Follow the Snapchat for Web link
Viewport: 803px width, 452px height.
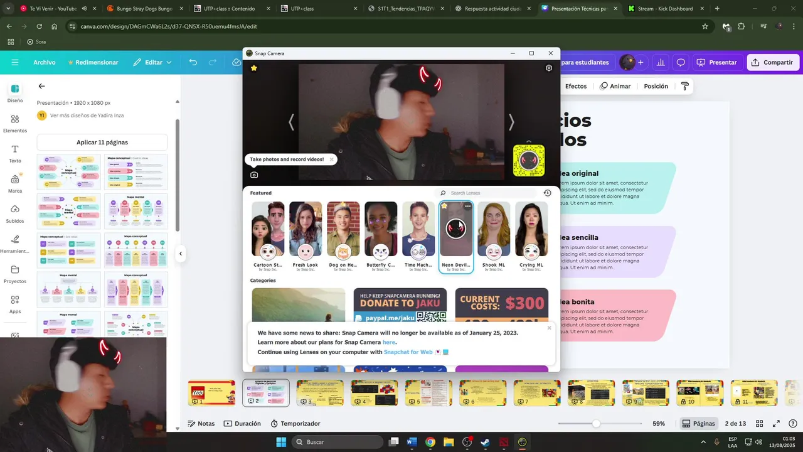408,352
